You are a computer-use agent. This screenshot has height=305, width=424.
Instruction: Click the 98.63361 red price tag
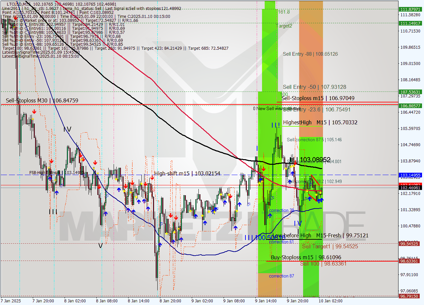[x=410, y=261]
